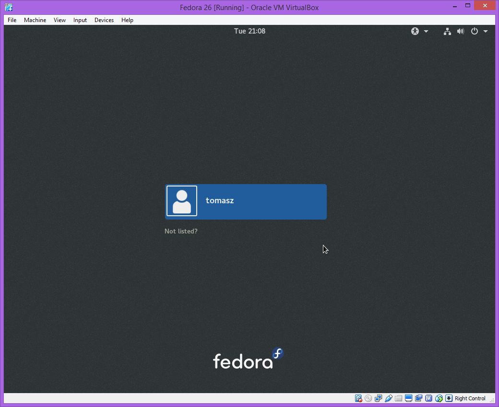Minimize the VirtualBox window
Image resolution: width=499 pixels, height=407 pixels.
pyautogui.click(x=455, y=6)
